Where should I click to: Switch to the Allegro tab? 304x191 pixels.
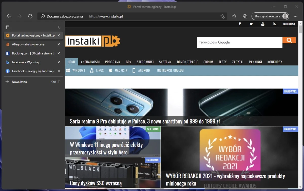(x=28, y=44)
